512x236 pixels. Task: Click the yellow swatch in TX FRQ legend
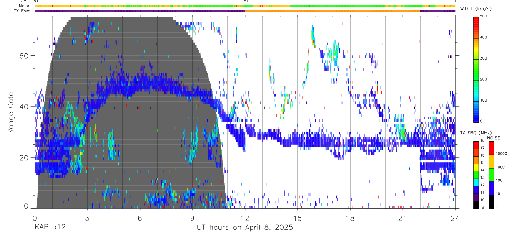[x=476, y=167]
